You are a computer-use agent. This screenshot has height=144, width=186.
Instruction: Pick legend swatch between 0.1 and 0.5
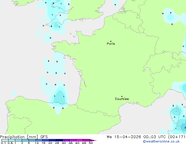click(x=5, y=140)
